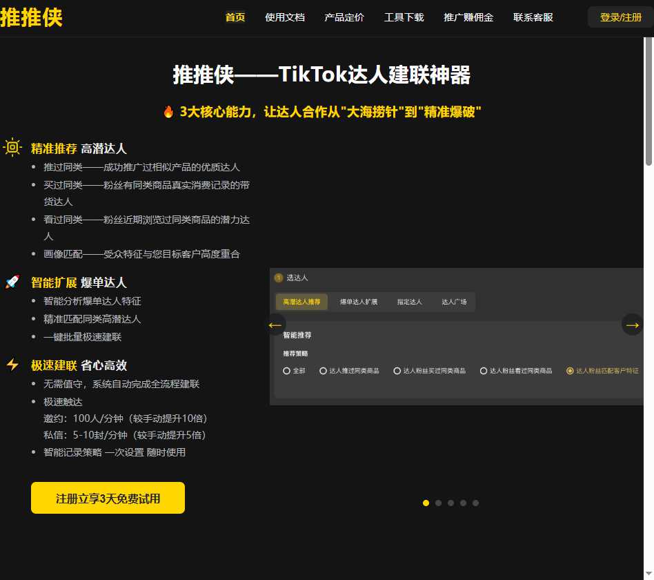654x580 pixels.
Task: Click the left carousel arrow
Action: coord(275,325)
